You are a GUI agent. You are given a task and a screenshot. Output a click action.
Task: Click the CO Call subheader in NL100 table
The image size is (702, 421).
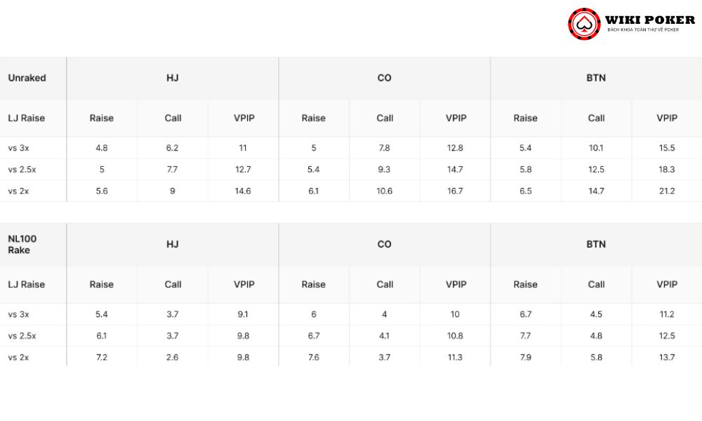pyautogui.click(x=385, y=285)
